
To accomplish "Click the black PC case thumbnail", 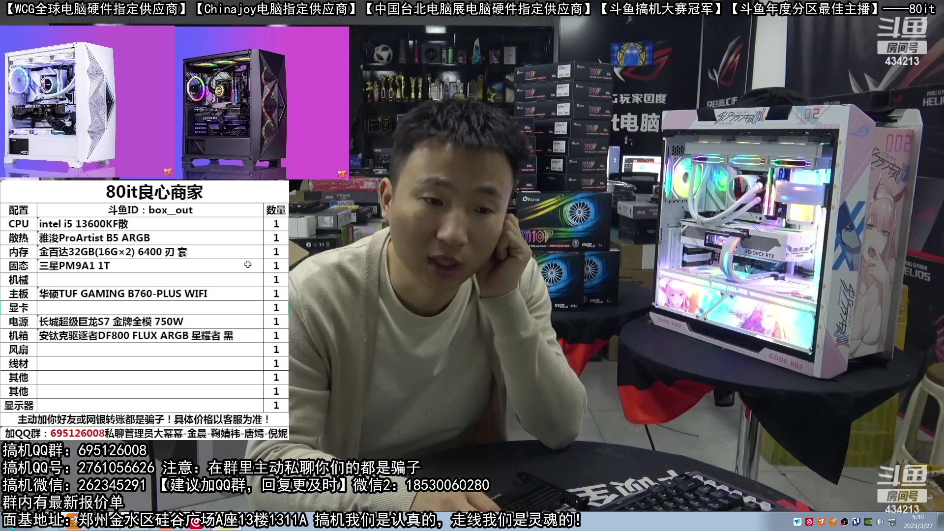I will pos(234,107).
